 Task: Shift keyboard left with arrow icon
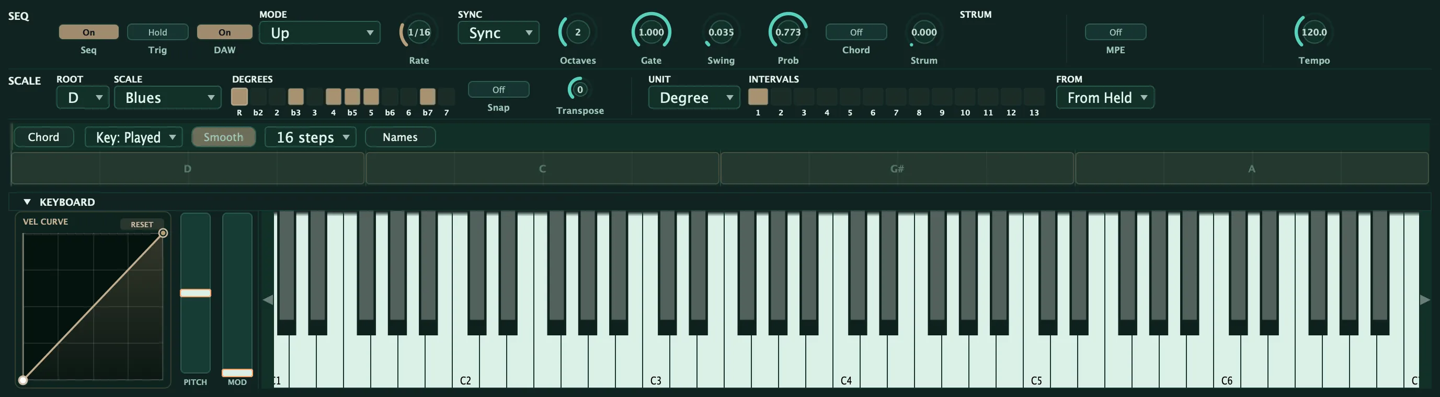268,300
